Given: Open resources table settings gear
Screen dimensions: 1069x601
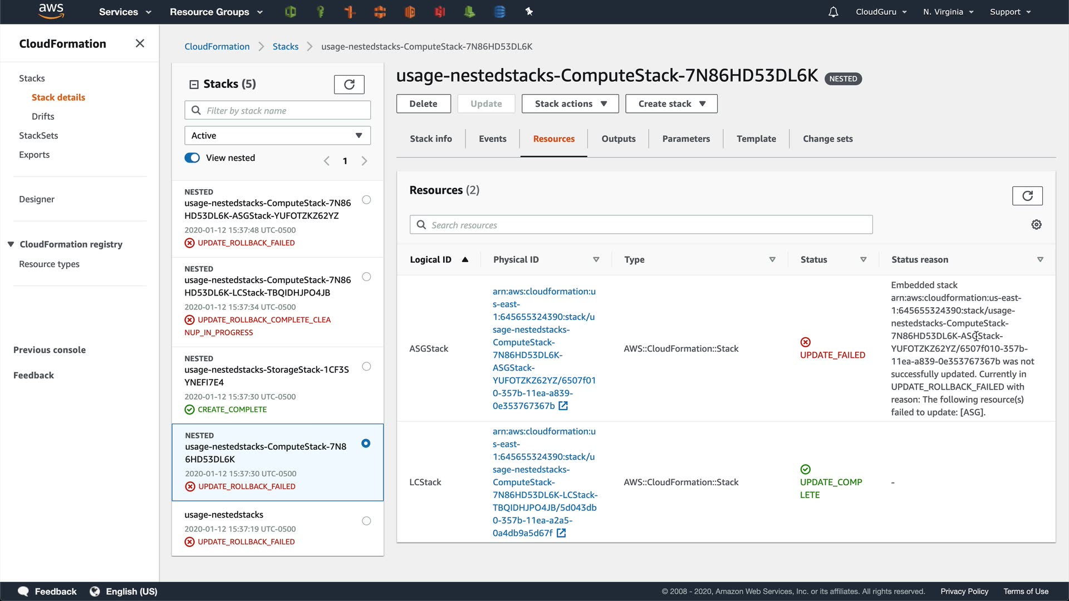Looking at the screenshot, I should 1036,225.
